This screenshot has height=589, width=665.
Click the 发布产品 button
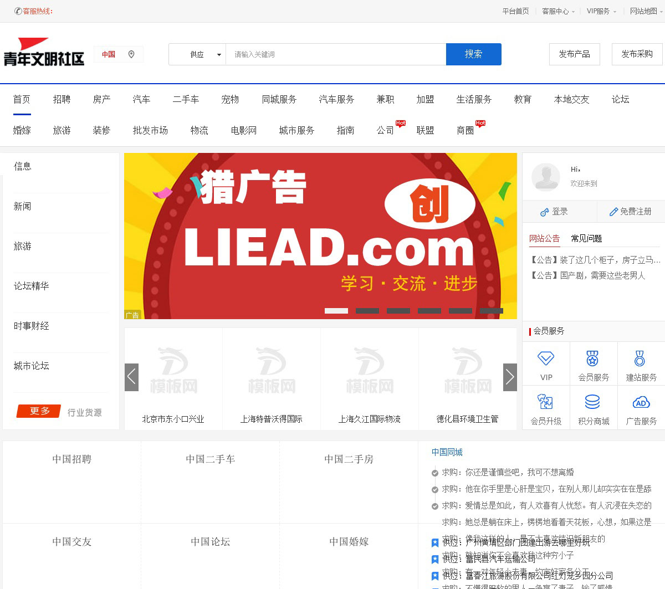click(x=574, y=54)
